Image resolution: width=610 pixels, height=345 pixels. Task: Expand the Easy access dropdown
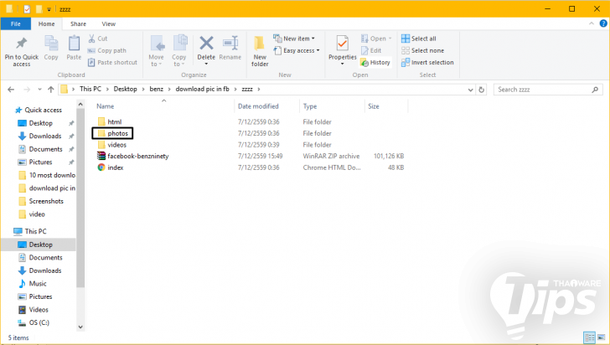tap(297, 50)
